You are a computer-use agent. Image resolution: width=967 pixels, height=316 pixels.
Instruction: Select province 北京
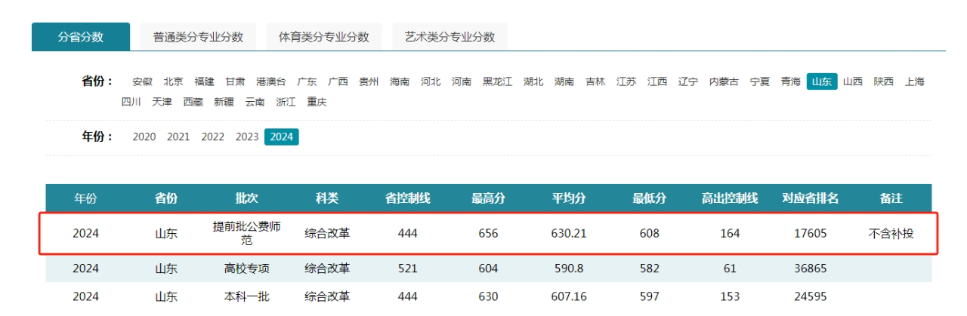click(173, 81)
